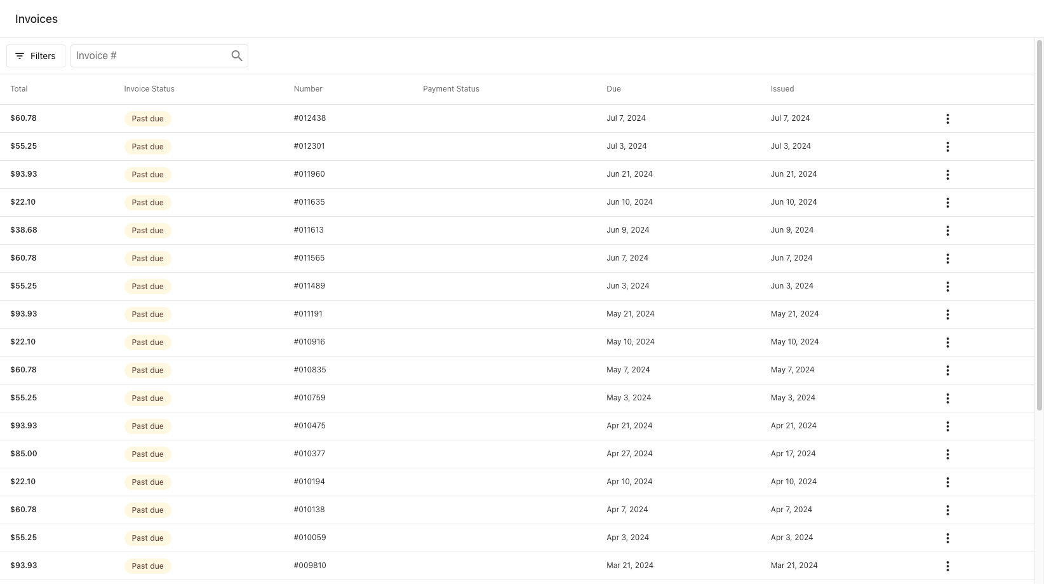This screenshot has width=1044, height=584.
Task: Select the Past due badge for invoice #012301
Action: [x=147, y=146]
